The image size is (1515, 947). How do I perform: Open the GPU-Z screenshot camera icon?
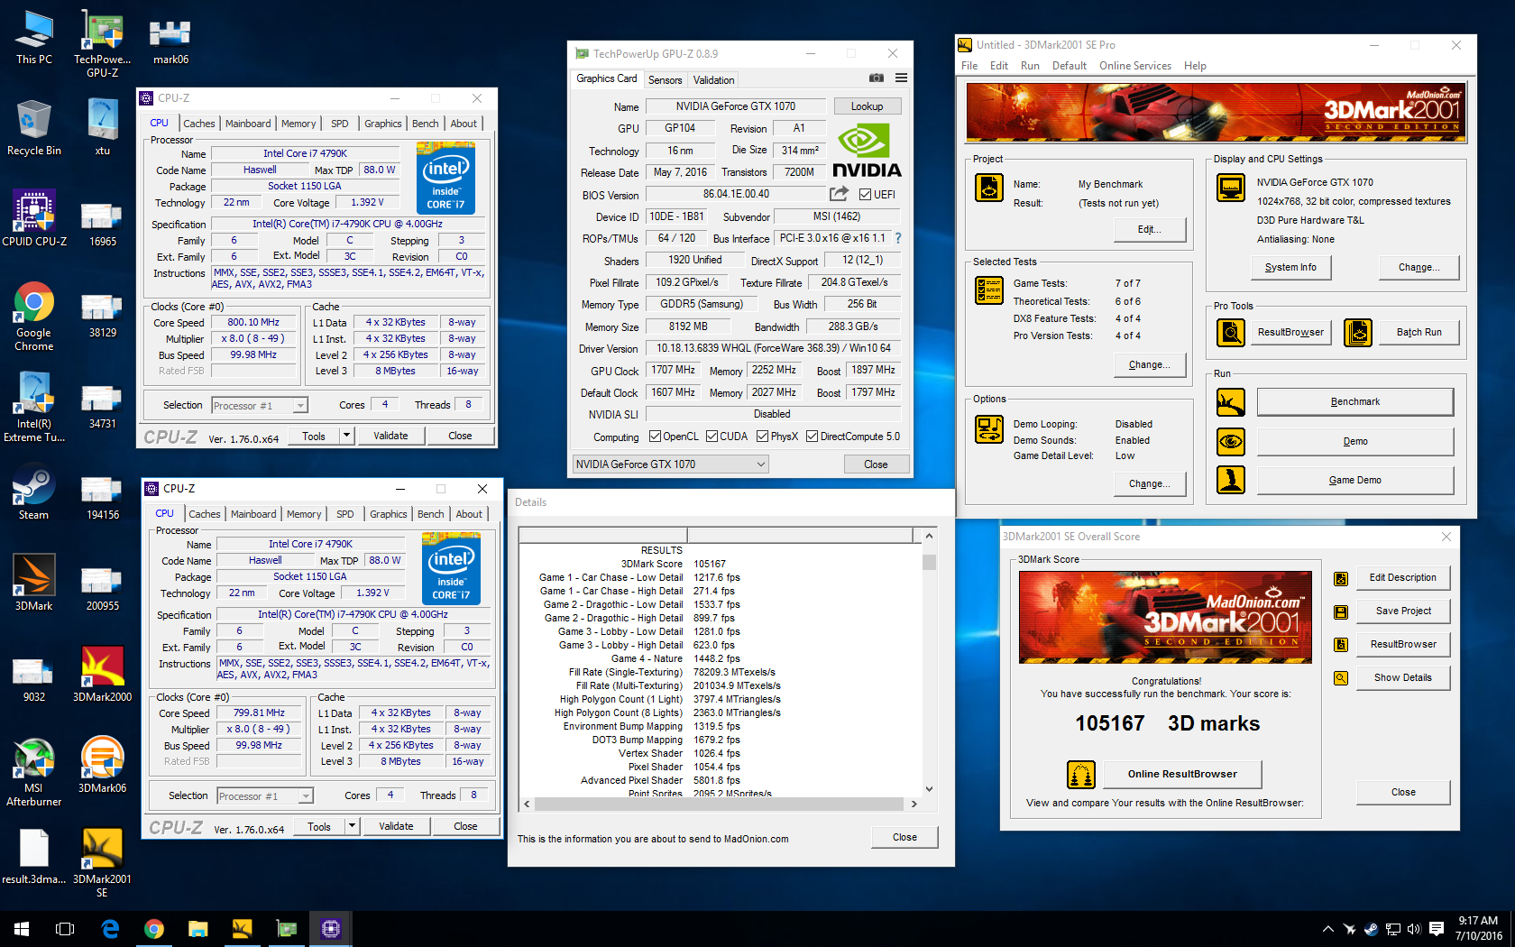(x=876, y=78)
